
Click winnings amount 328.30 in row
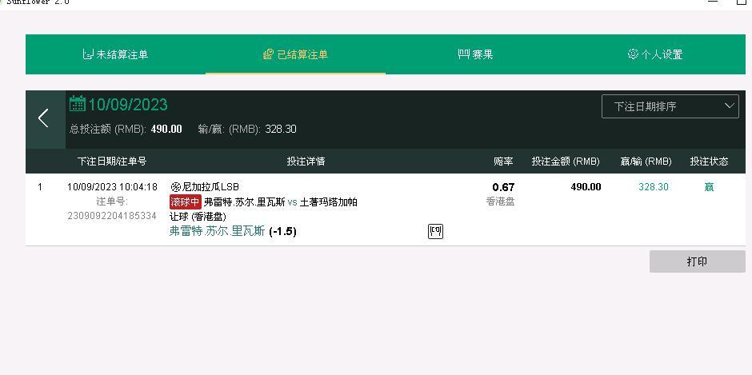point(654,187)
